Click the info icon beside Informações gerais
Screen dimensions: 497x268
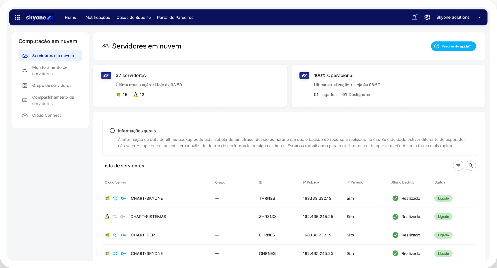[x=112, y=130]
